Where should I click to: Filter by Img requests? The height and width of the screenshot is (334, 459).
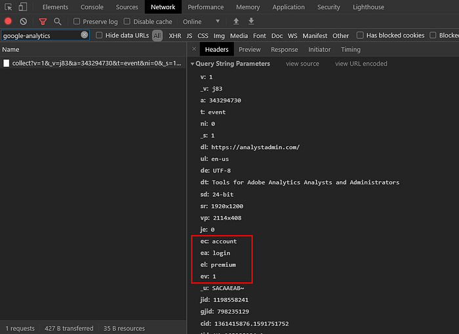coord(219,35)
